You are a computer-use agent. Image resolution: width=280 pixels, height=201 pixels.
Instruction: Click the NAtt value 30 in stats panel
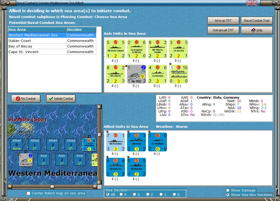[x=239, y=101]
